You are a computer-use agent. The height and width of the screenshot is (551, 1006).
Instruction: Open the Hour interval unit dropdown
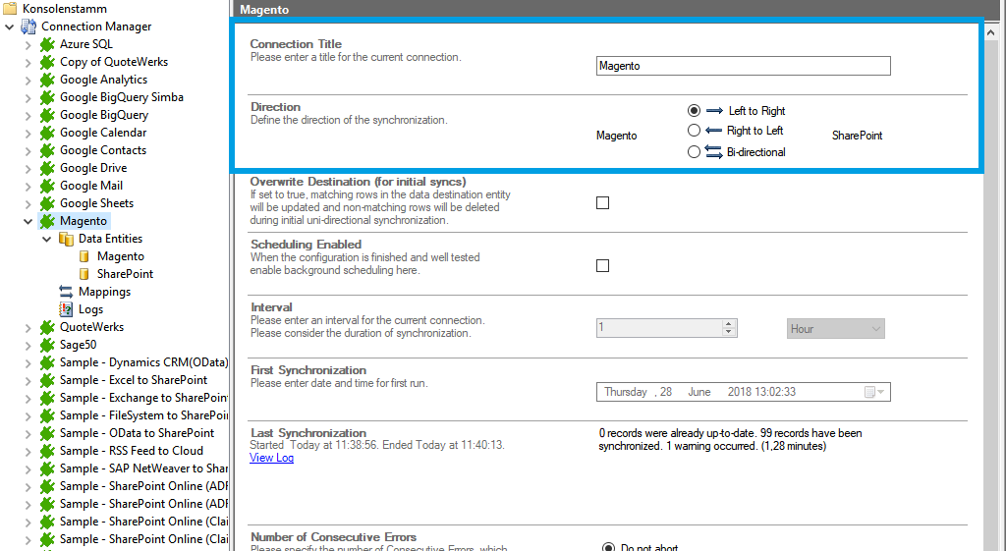[835, 329]
